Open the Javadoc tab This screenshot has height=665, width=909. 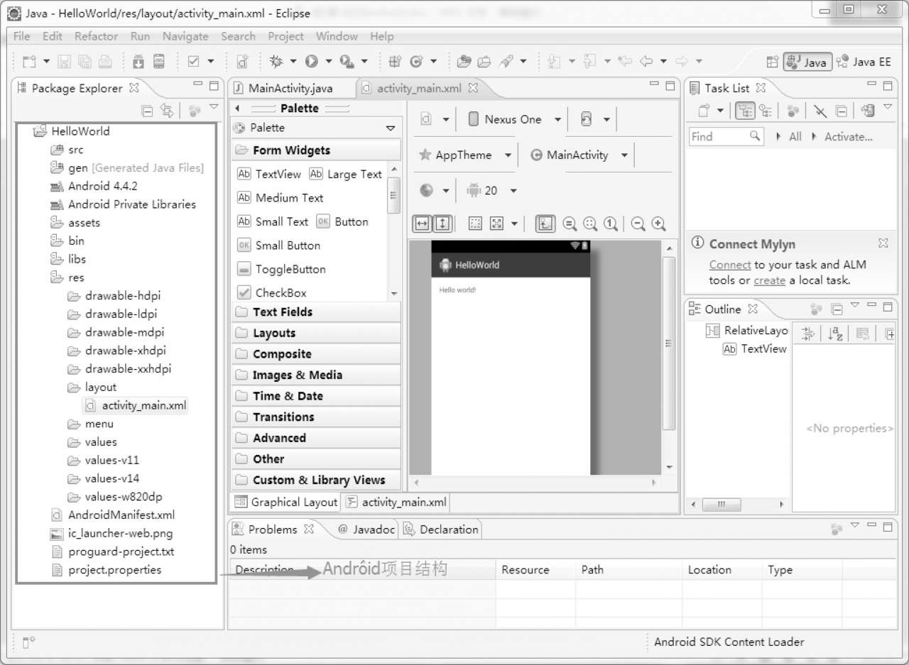click(366, 529)
